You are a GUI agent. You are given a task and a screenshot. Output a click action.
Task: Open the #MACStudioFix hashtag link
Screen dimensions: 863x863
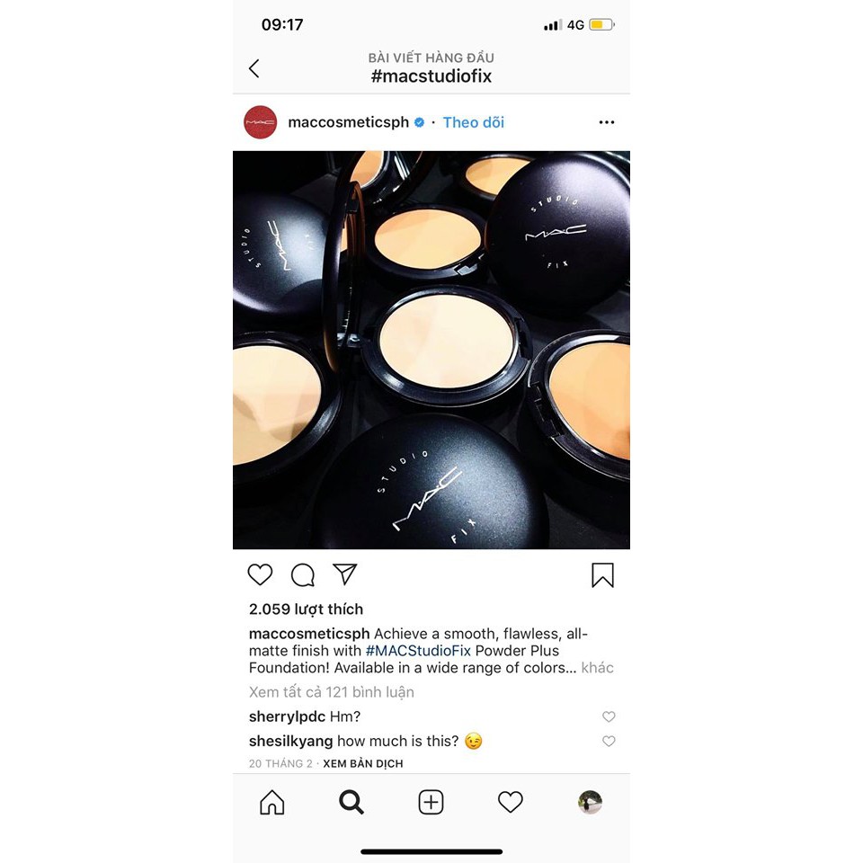[x=418, y=651]
